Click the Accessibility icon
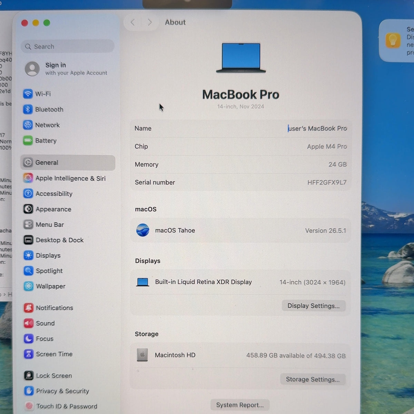 click(28, 194)
